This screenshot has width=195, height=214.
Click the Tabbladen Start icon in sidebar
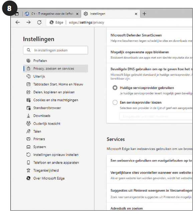click(x=28, y=84)
